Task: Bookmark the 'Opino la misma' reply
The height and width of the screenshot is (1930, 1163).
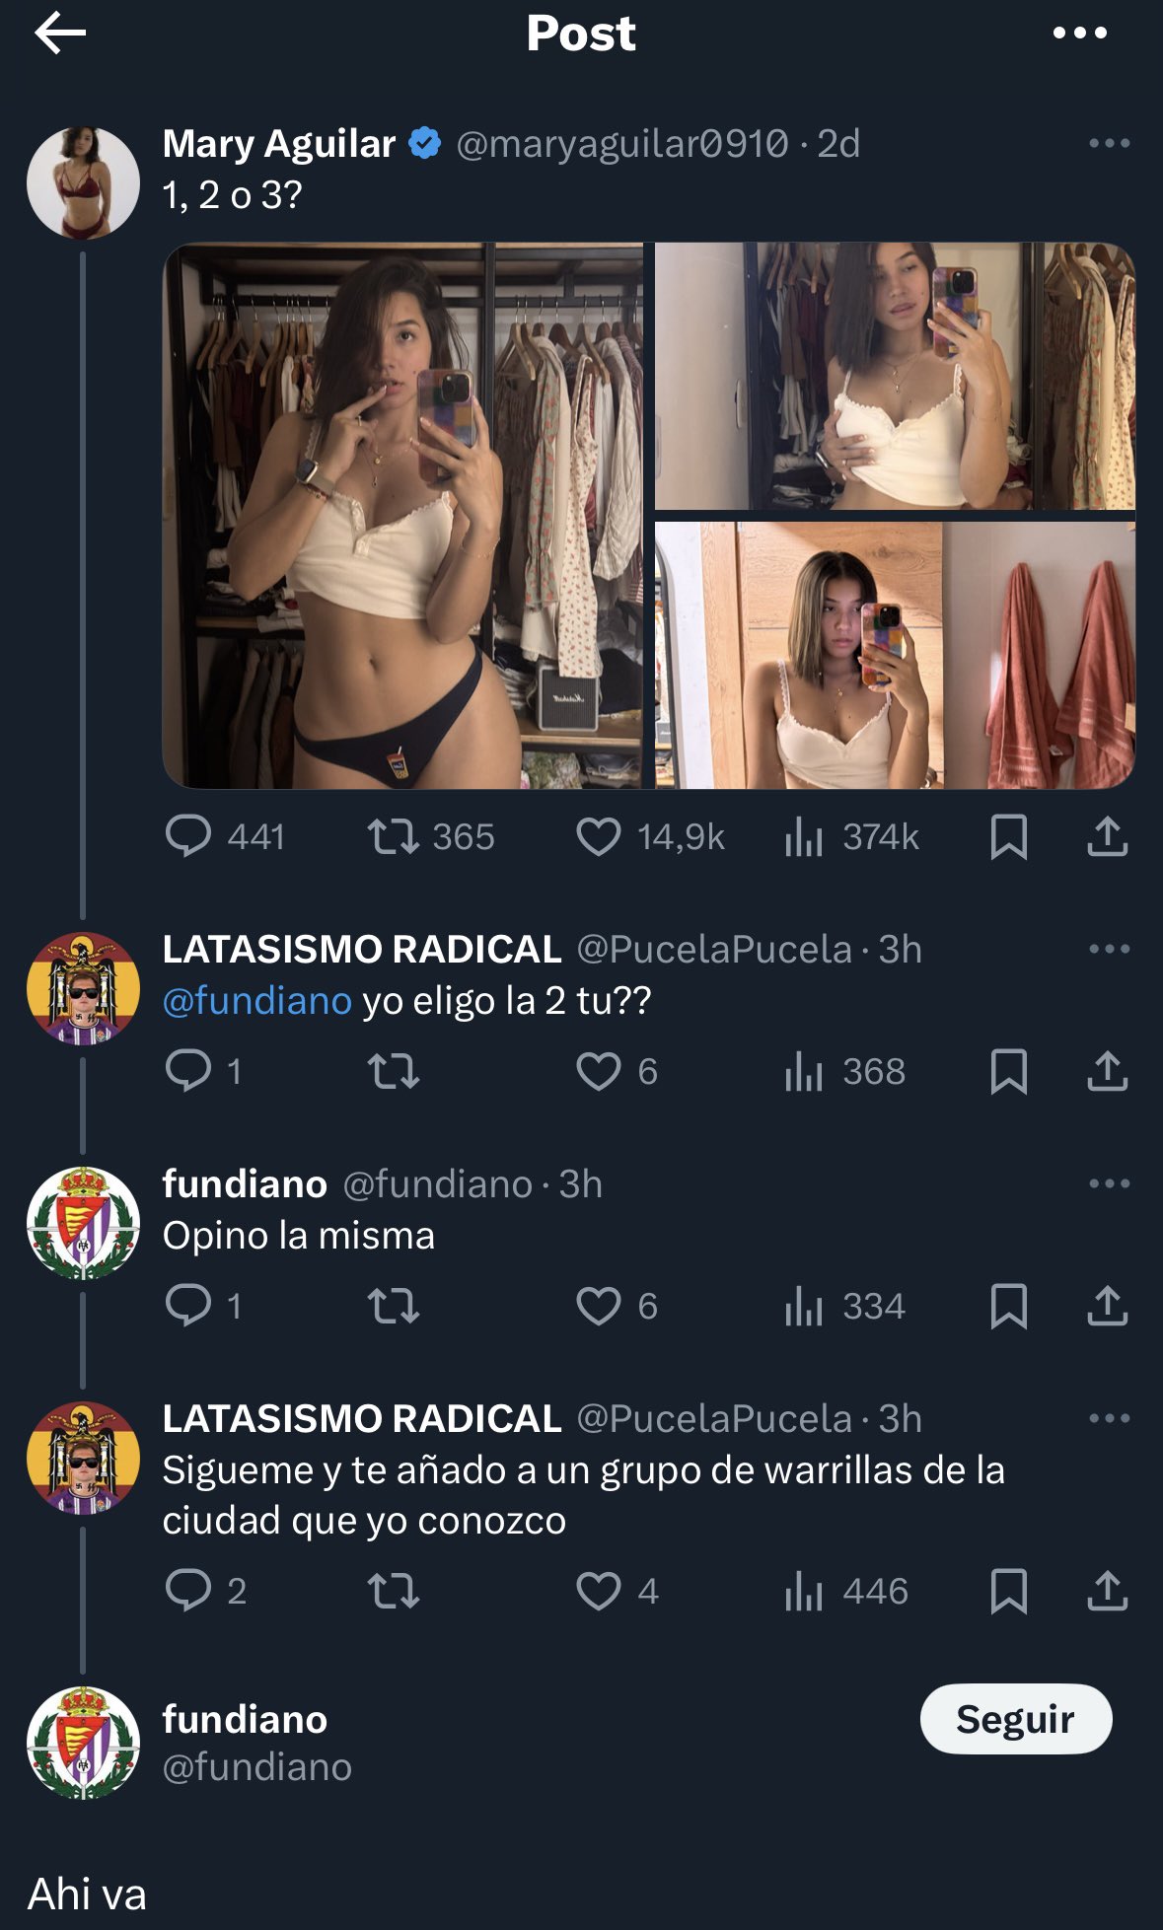Action: (1008, 1307)
